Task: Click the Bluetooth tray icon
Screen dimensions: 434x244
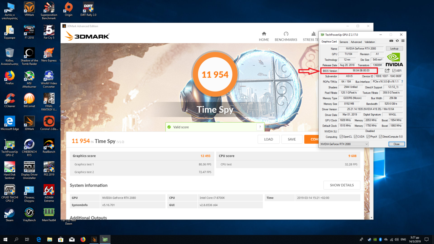Action: click(380, 240)
